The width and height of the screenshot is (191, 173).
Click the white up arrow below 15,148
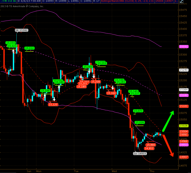click(45, 96)
